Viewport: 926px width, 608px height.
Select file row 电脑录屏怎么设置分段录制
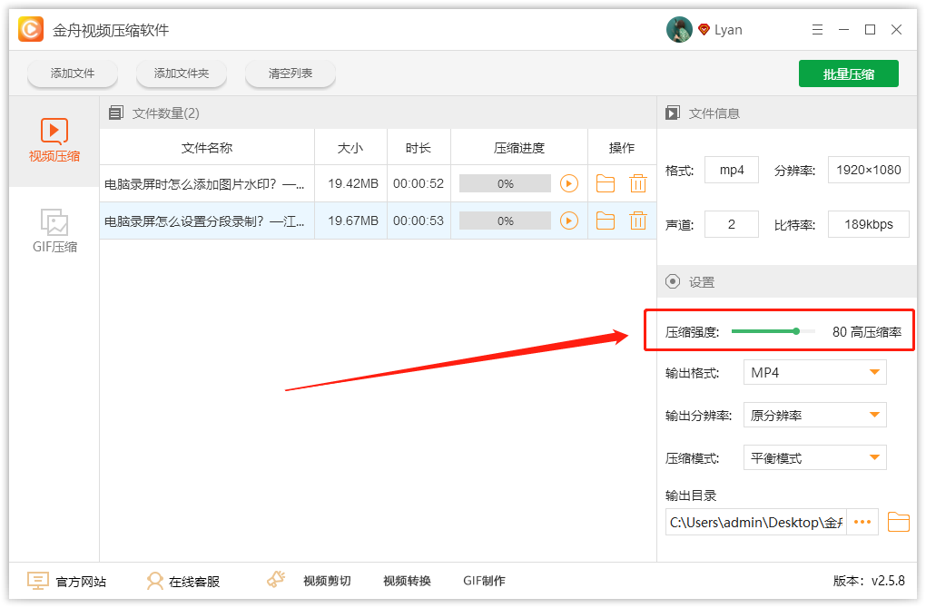tap(378, 221)
